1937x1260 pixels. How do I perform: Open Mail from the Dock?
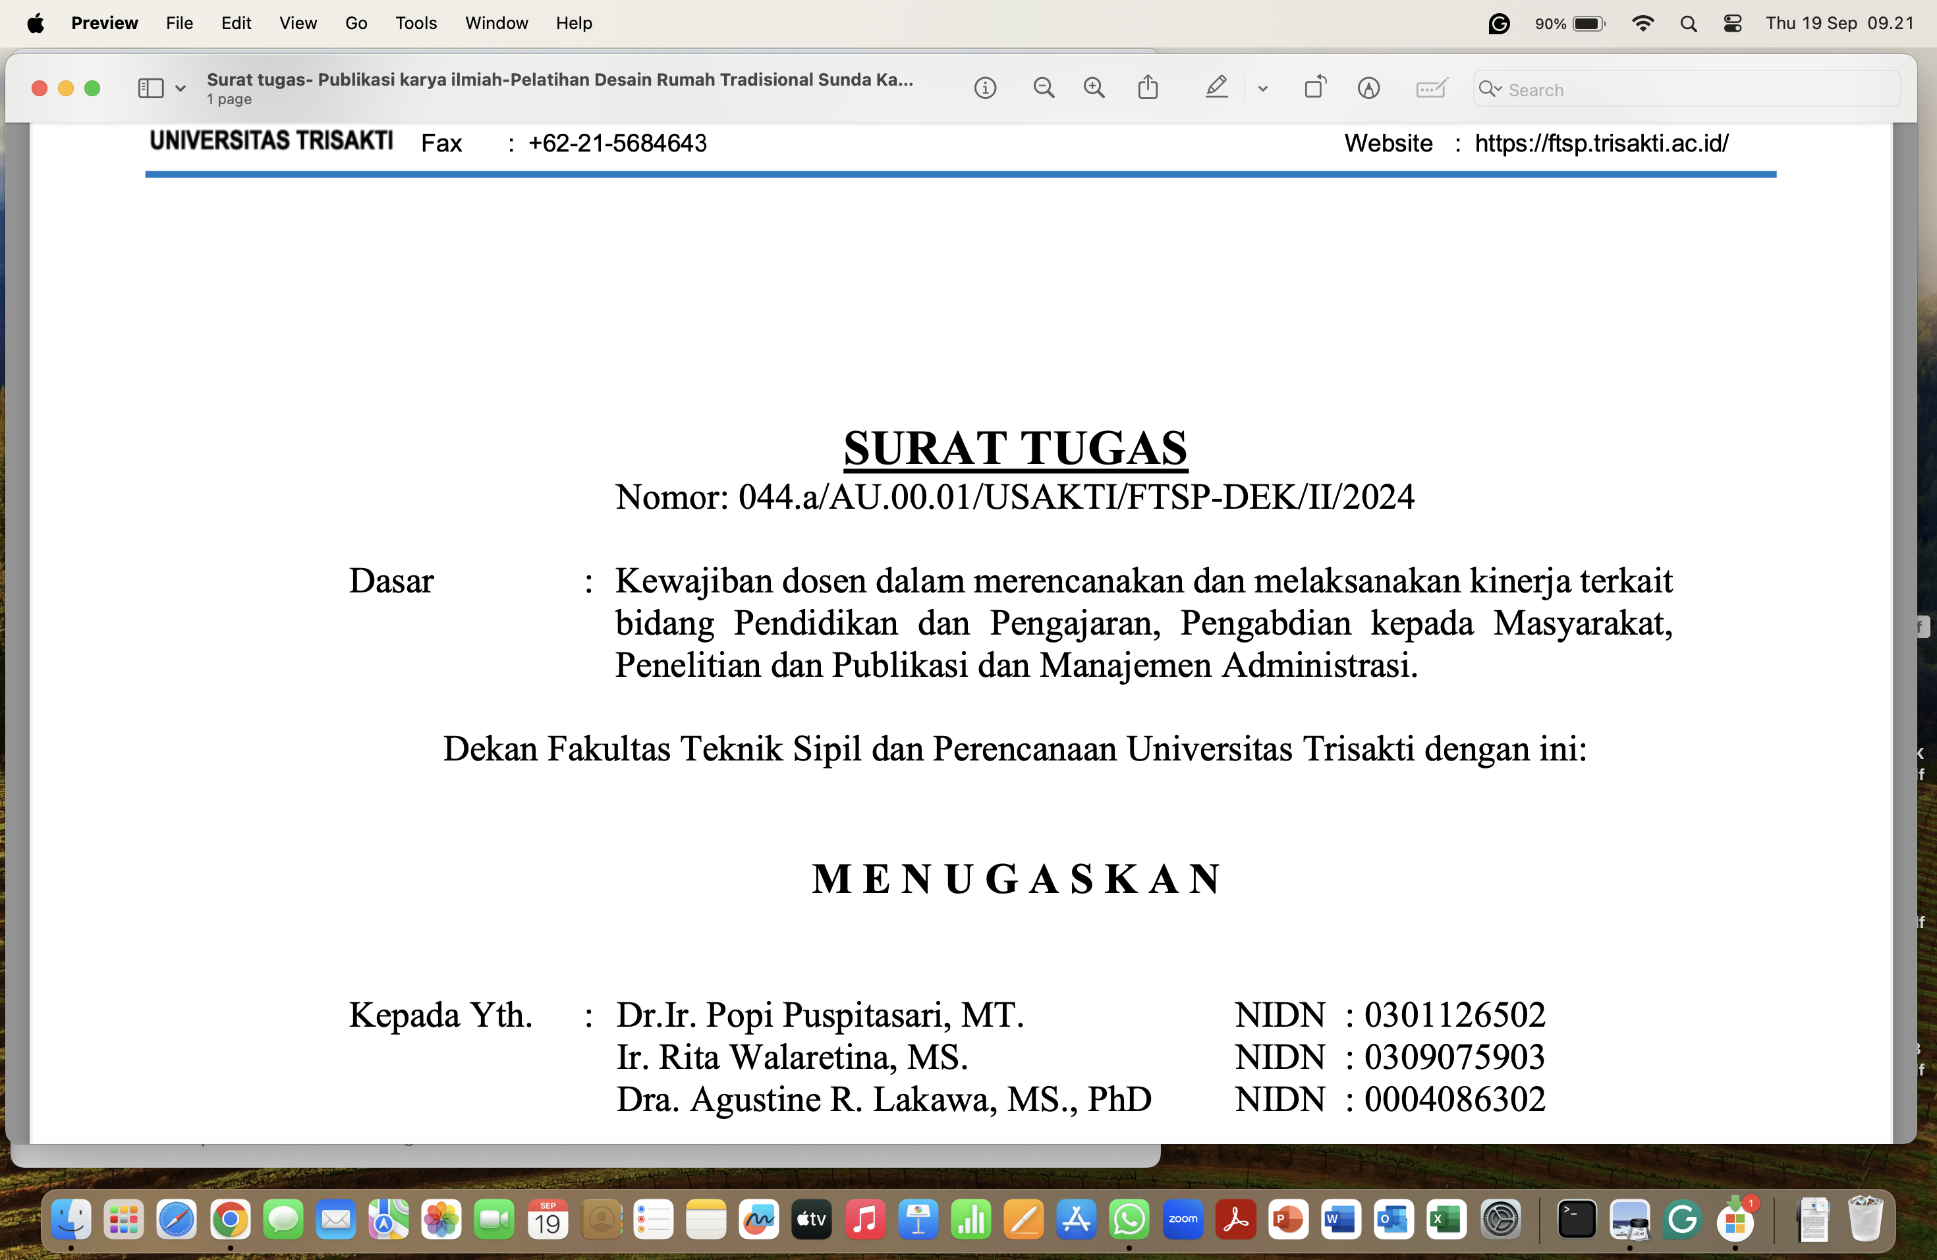tap(336, 1218)
